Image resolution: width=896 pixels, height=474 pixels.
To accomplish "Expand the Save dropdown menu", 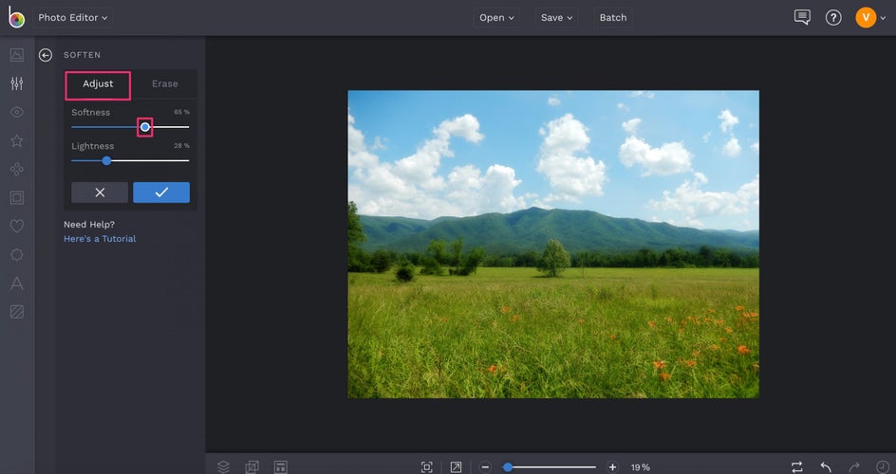I will point(556,17).
